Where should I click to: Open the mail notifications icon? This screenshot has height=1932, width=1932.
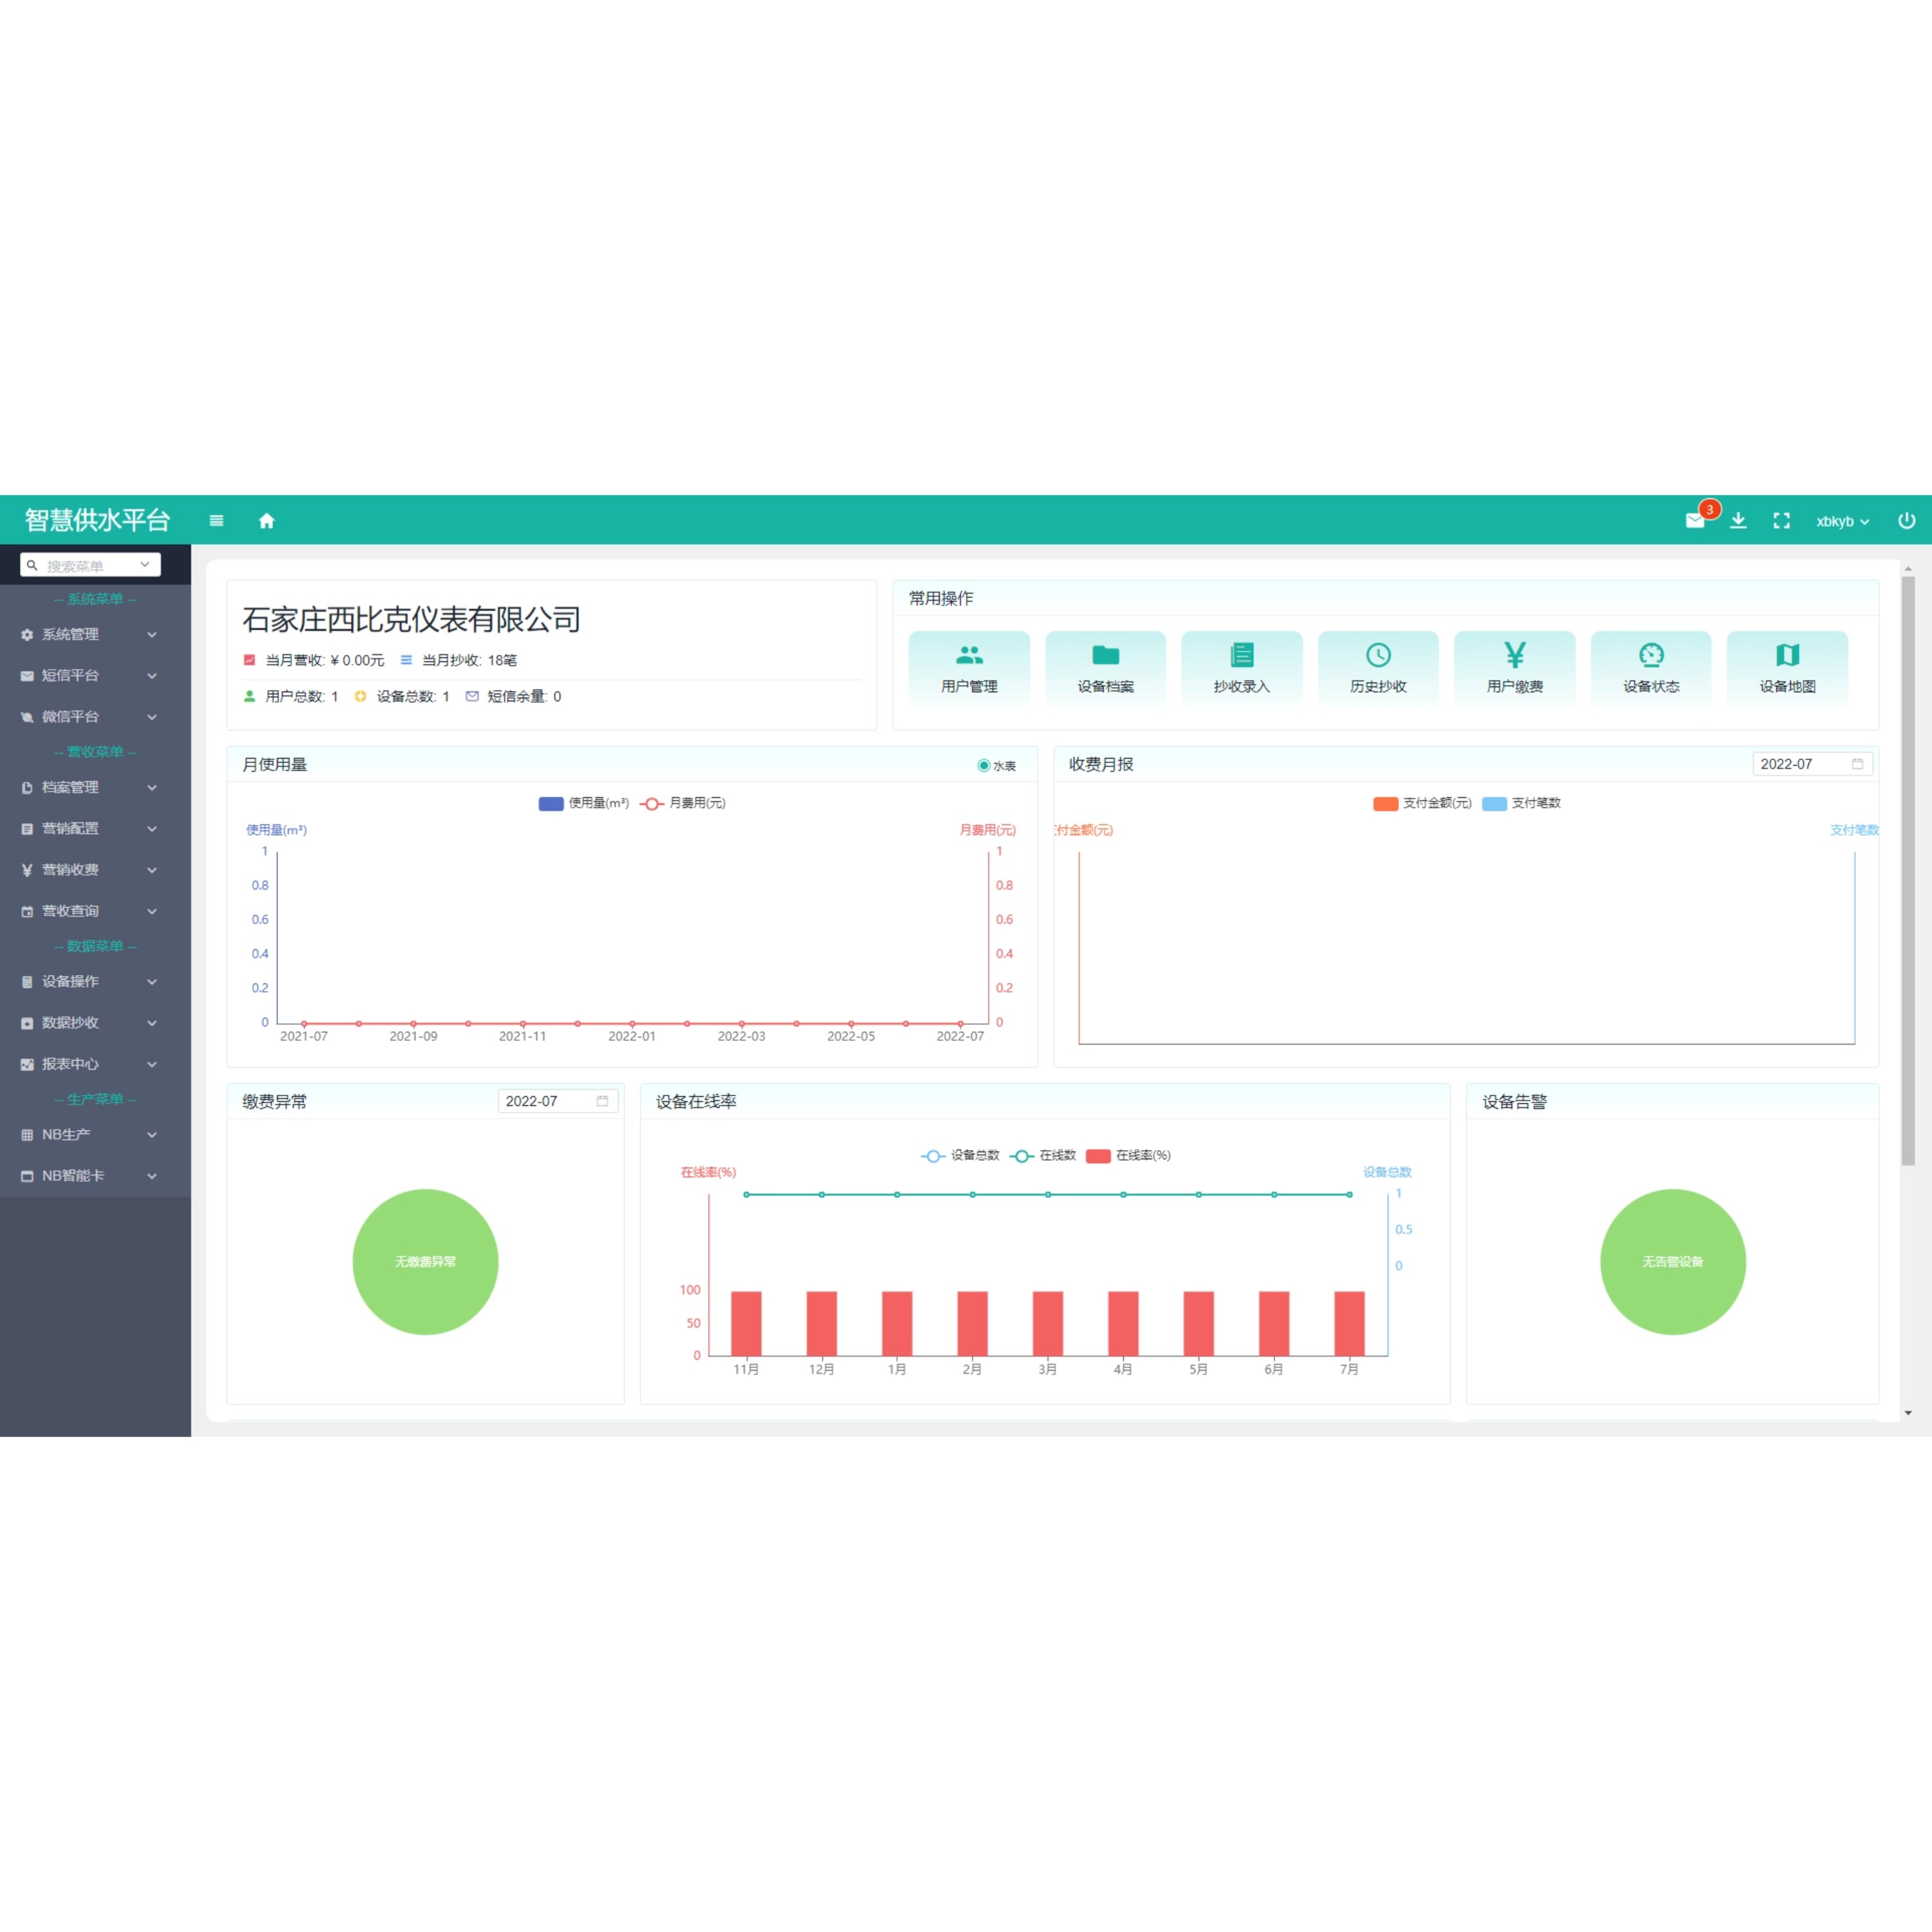pyautogui.click(x=1694, y=520)
